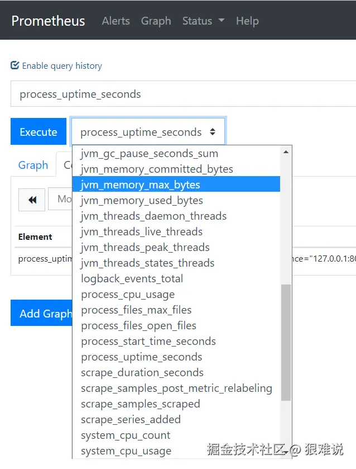The width and height of the screenshot is (356, 469).
Task: Select scrape_series_added option
Action: click(176, 419)
